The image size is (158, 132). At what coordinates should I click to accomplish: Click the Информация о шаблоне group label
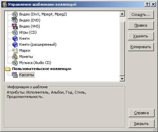(28, 87)
